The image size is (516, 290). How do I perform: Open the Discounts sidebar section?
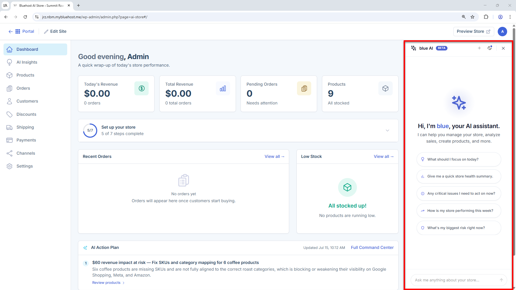click(x=35, y=114)
